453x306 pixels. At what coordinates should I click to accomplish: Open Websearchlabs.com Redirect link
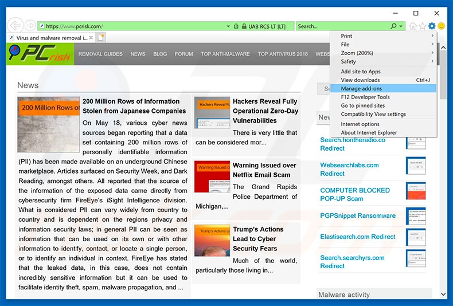click(x=349, y=169)
